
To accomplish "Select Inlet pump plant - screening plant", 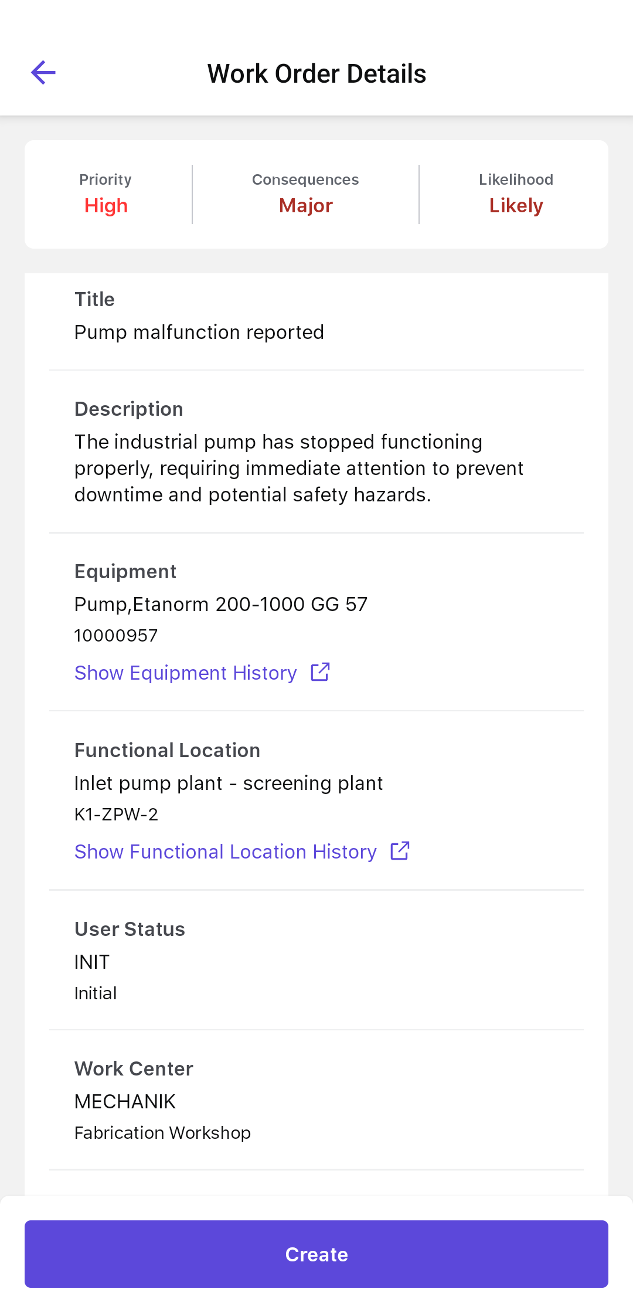I will (x=228, y=783).
